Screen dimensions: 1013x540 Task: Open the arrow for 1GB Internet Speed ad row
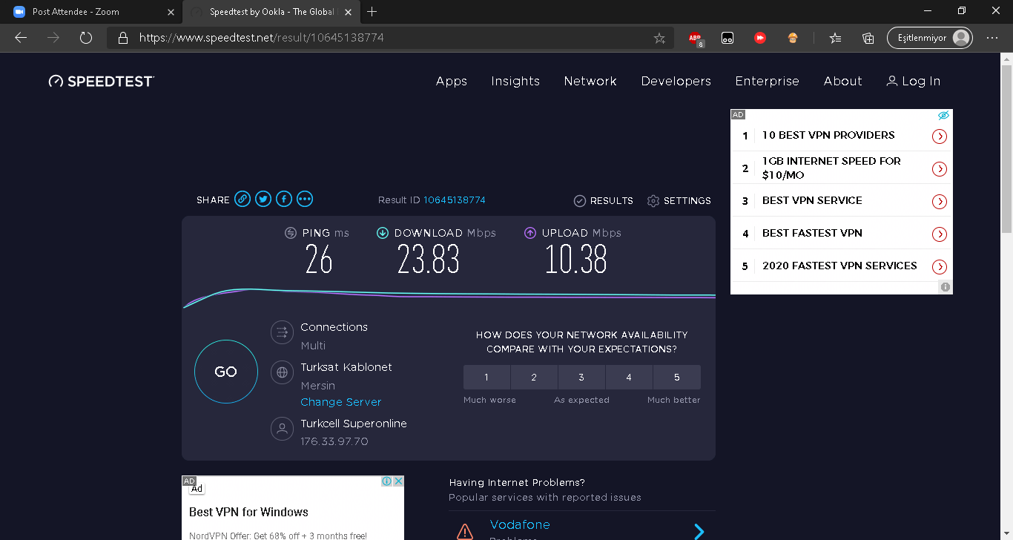click(x=940, y=168)
